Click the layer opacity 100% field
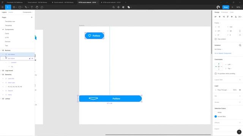This screenshot has width=243, height=136. (x=235, y=90)
